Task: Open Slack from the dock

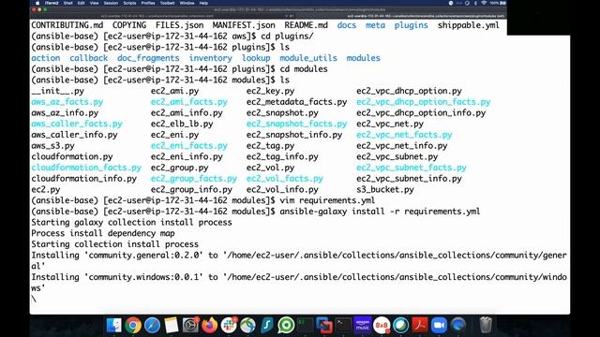Action: pos(229,325)
